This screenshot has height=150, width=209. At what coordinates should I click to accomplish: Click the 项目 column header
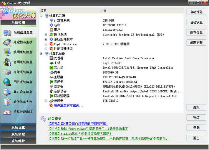pyautogui.click(x=70, y=11)
